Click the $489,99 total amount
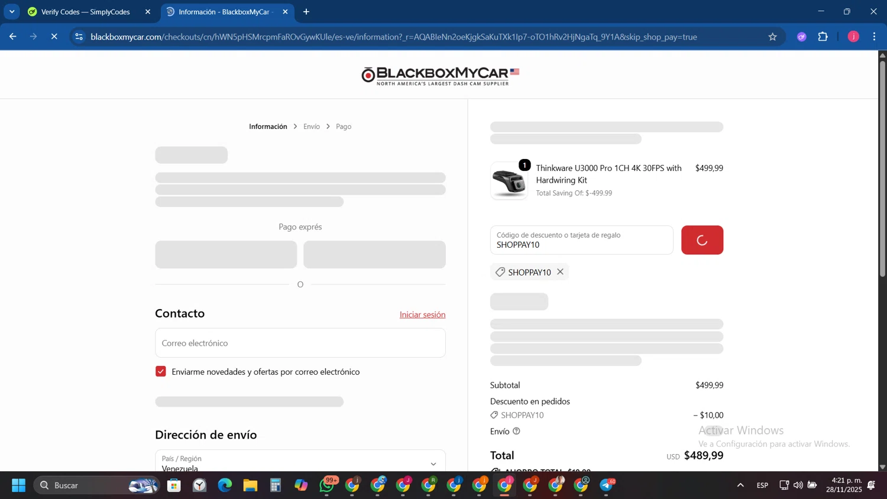The image size is (887, 499). 704,455
